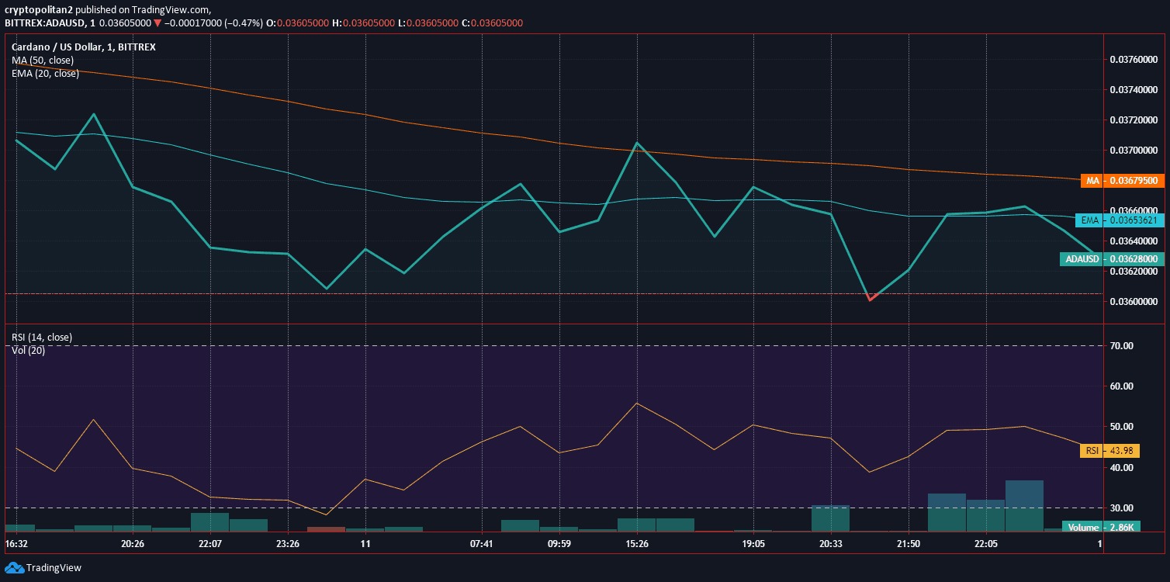1170x582 pixels.
Task: Click the L:0.03605000 low value
Action: tap(427, 23)
